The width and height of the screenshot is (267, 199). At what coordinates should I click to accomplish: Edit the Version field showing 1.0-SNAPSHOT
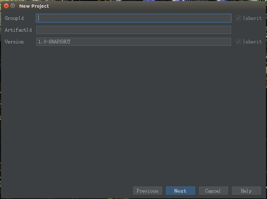click(133, 42)
